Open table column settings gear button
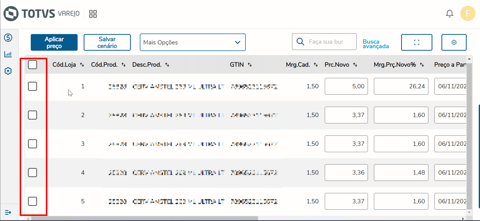Screen dimensions: 480x221 (454, 42)
